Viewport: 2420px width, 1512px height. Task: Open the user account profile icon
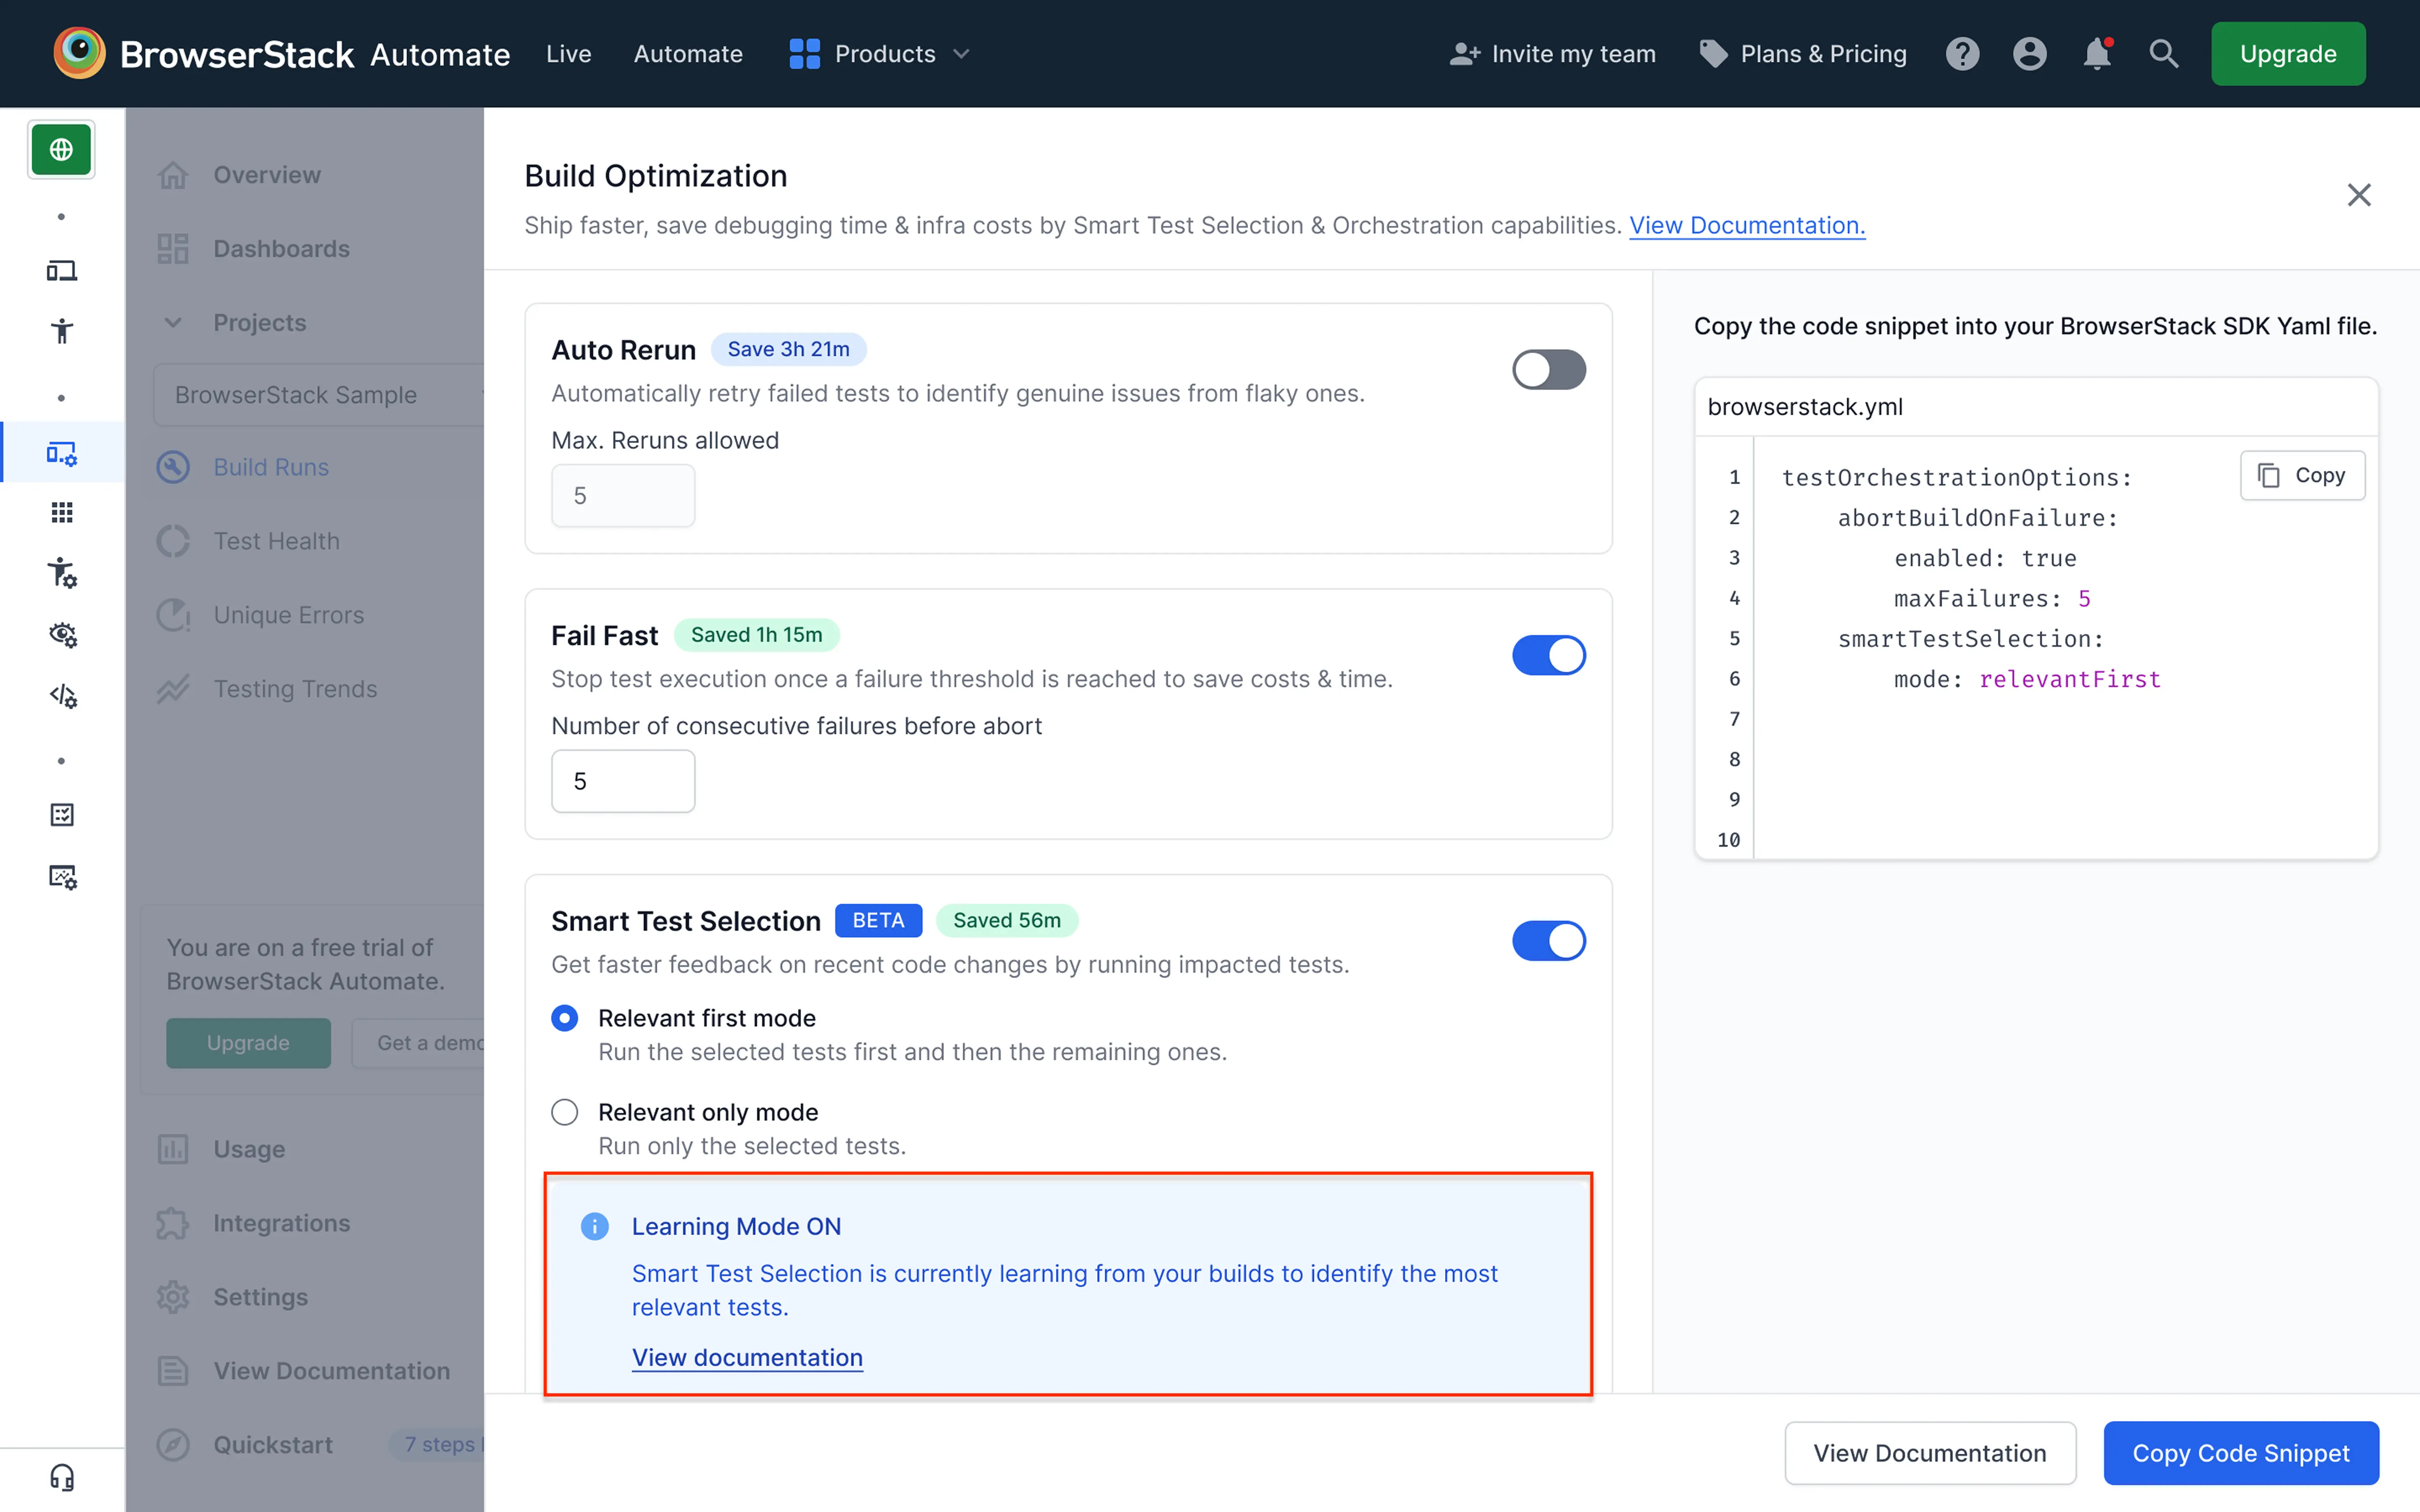coord(2029,54)
